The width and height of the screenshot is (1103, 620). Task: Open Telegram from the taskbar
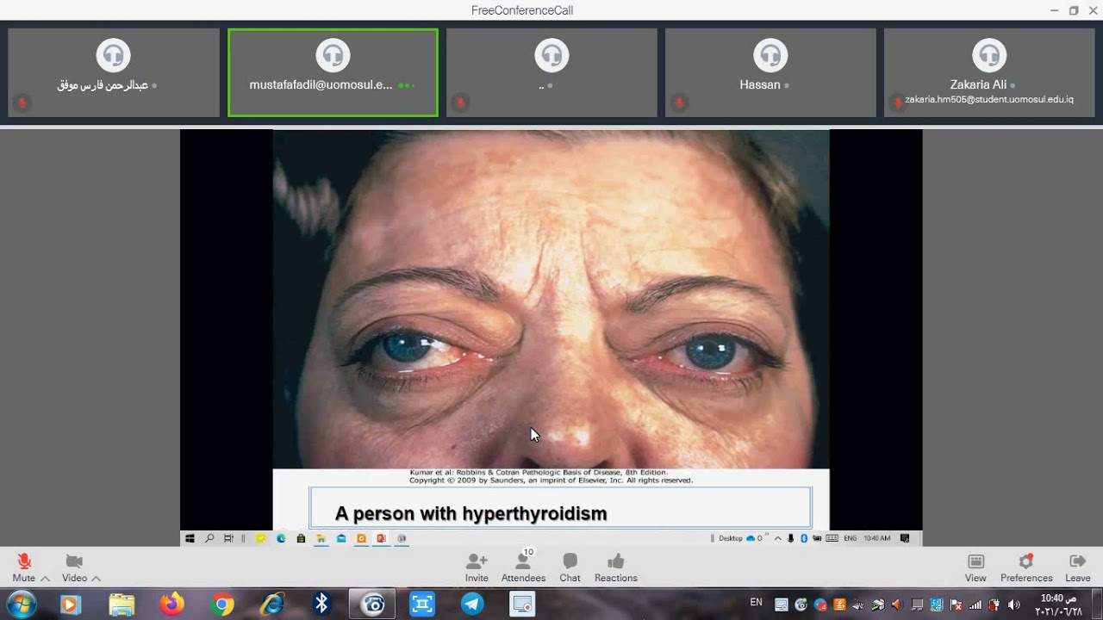pos(472,604)
